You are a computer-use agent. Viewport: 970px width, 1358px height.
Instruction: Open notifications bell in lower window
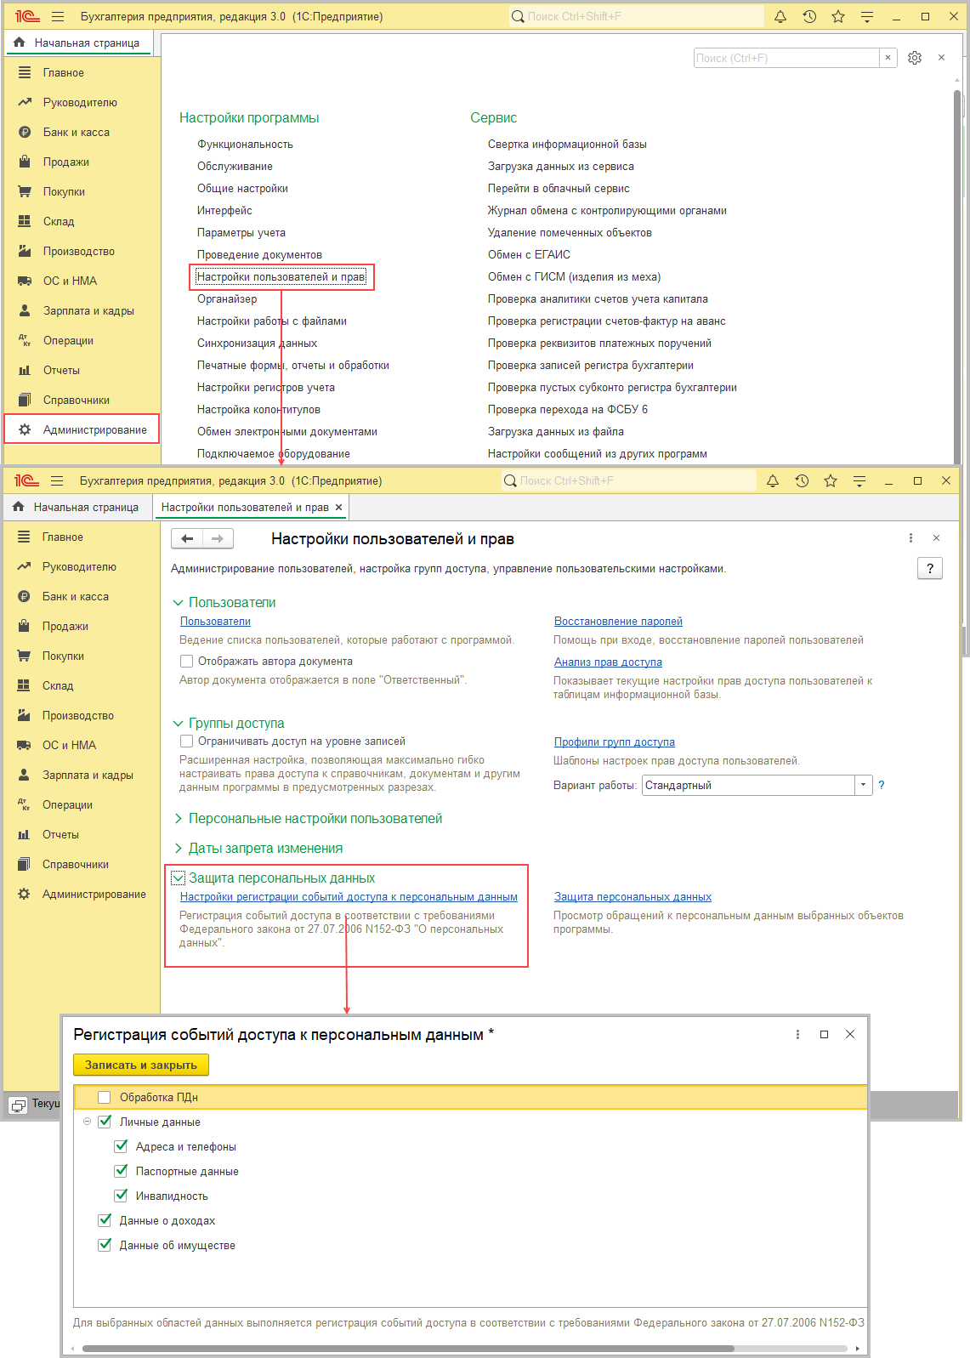click(x=773, y=480)
